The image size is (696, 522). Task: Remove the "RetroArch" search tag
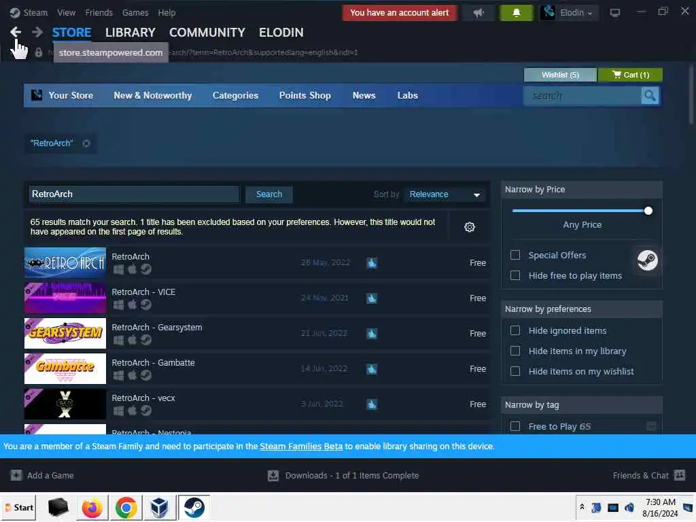pos(86,143)
